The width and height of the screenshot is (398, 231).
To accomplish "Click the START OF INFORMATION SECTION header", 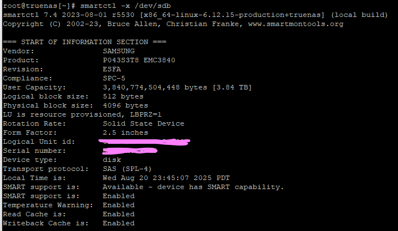I will tap(85, 42).
